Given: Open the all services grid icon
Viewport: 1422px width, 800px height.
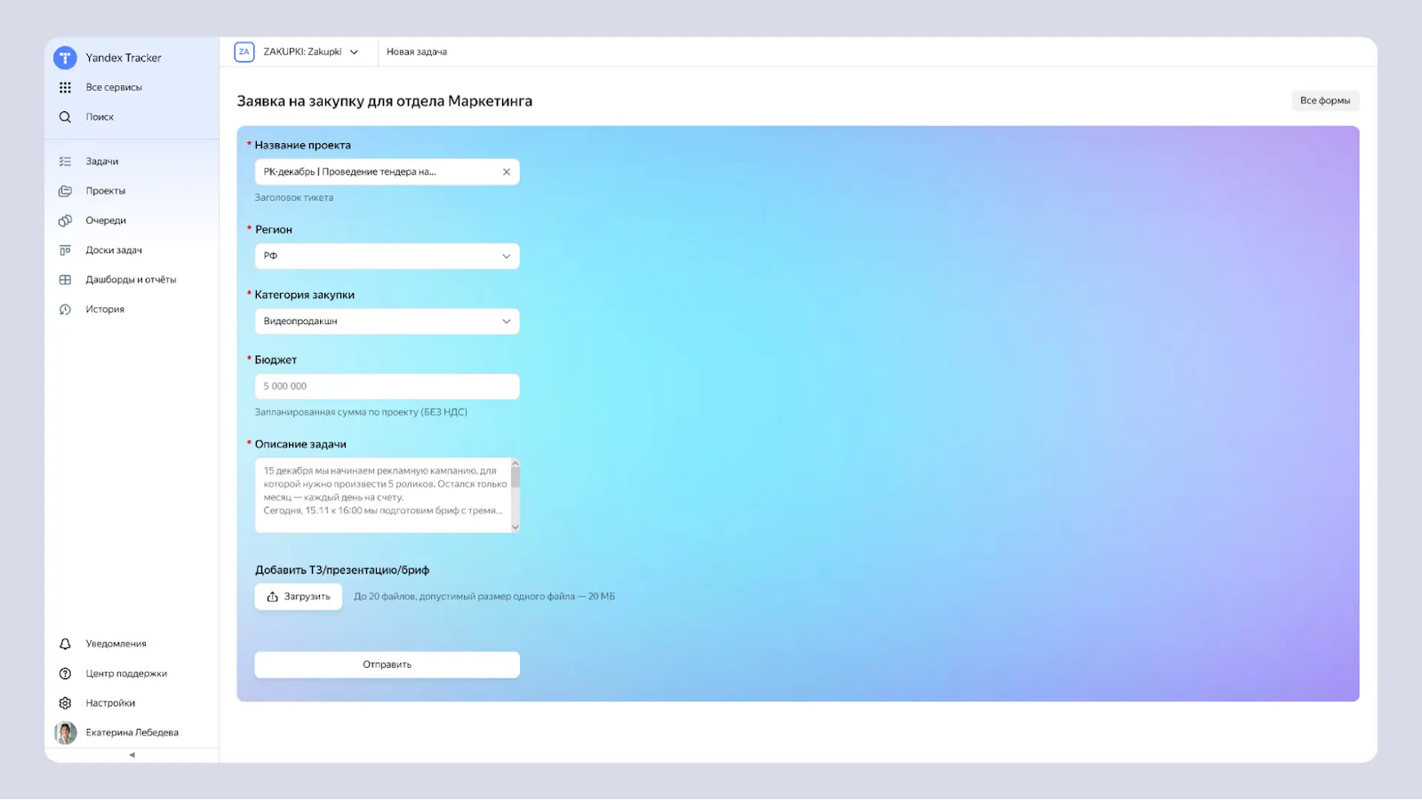Looking at the screenshot, I should click(x=65, y=87).
